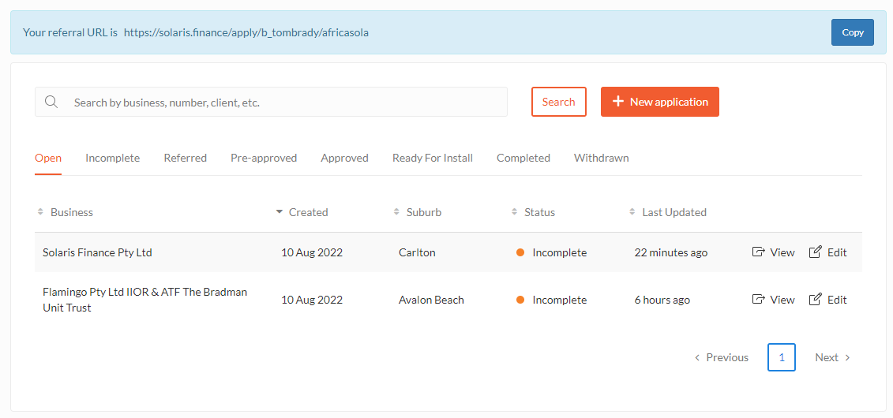893x418 pixels.
Task: Copy the referral URL
Action: coord(853,32)
